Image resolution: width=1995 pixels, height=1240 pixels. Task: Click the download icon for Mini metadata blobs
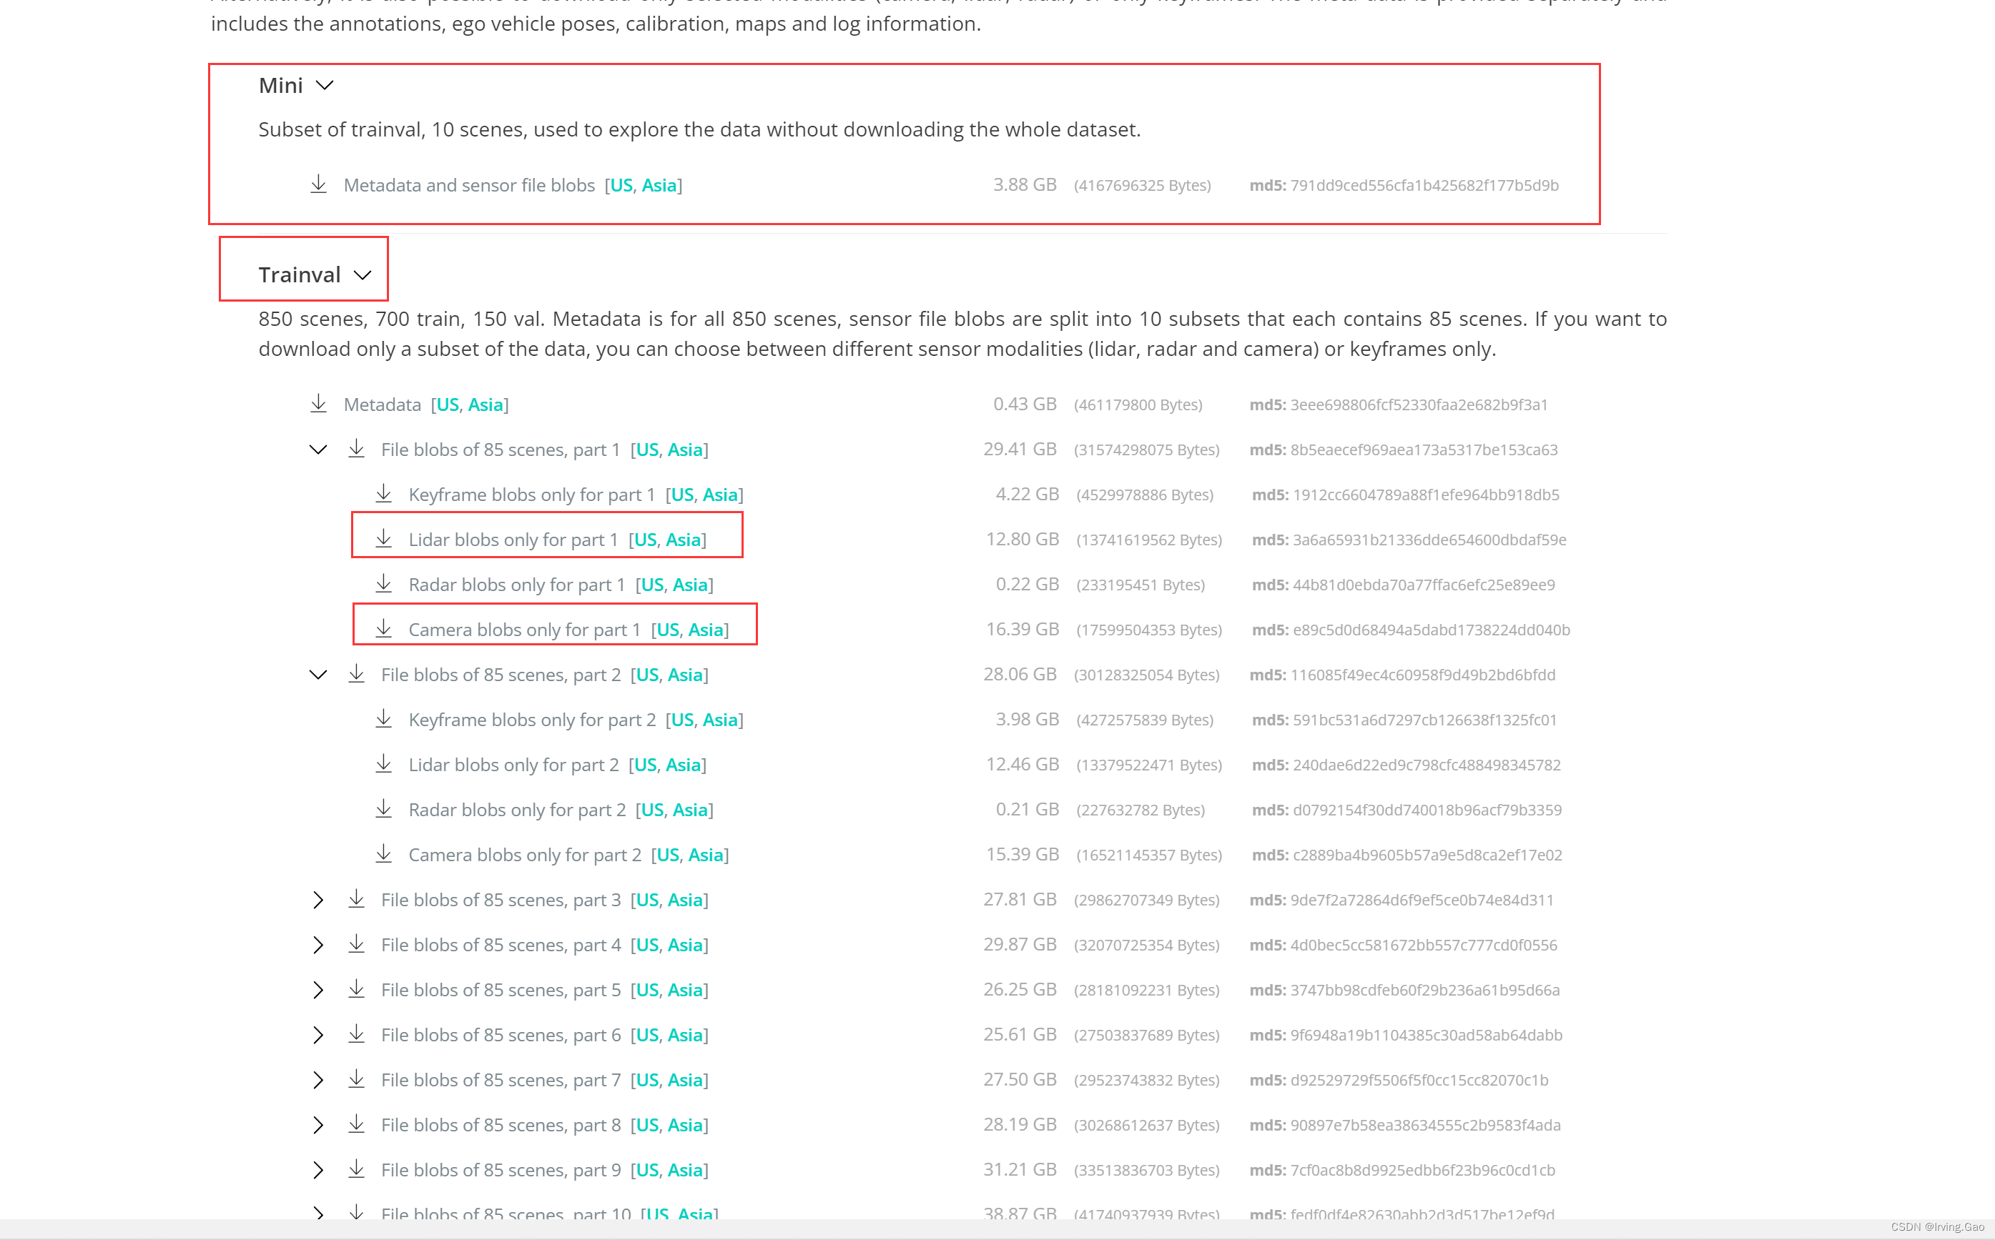[x=318, y=184]
